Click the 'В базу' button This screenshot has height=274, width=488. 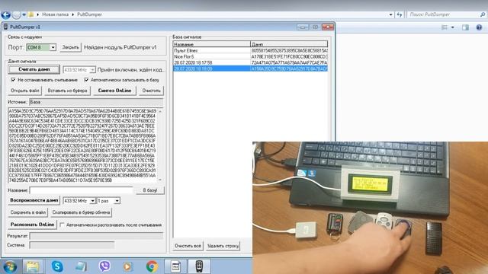pos(150,190)
